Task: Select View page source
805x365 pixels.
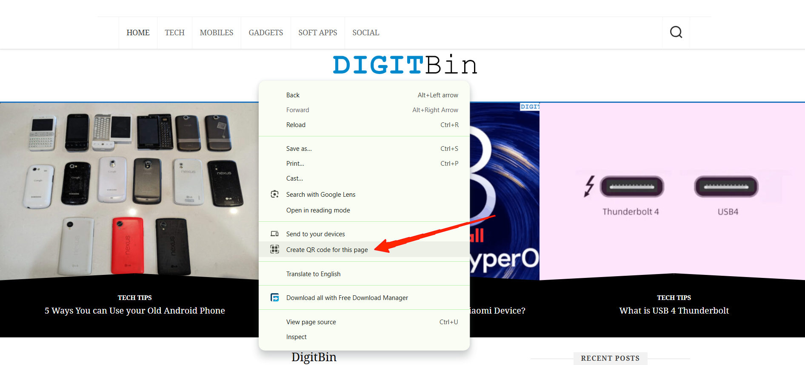Action: [364, 322]
